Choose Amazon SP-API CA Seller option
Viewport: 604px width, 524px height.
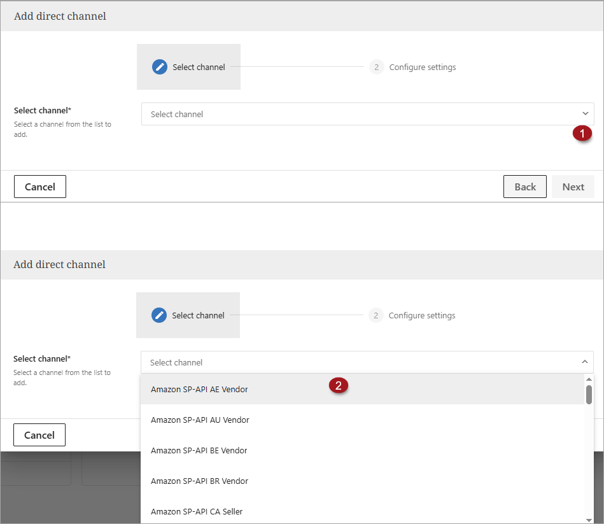click(197, 511)
